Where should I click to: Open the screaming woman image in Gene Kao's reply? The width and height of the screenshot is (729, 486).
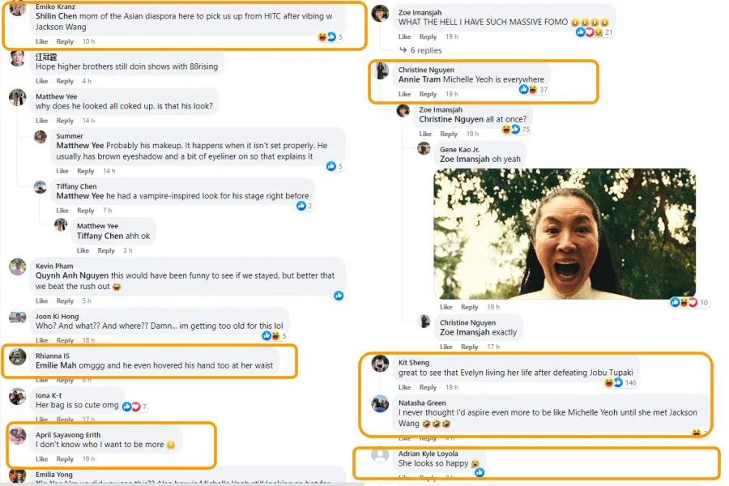564,233
